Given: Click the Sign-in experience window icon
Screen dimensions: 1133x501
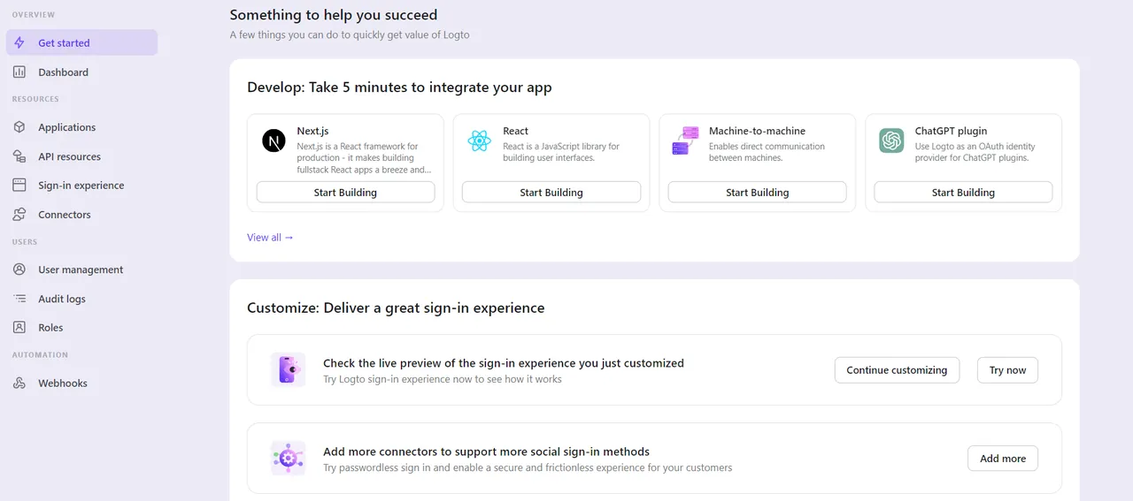Looking at the screenshot, I should click(x=19, y=186).
